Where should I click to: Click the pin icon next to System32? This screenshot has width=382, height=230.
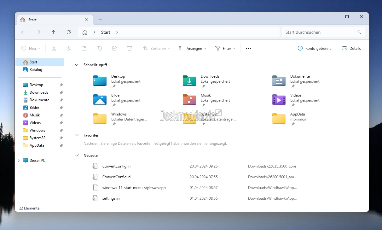[61, 138]
